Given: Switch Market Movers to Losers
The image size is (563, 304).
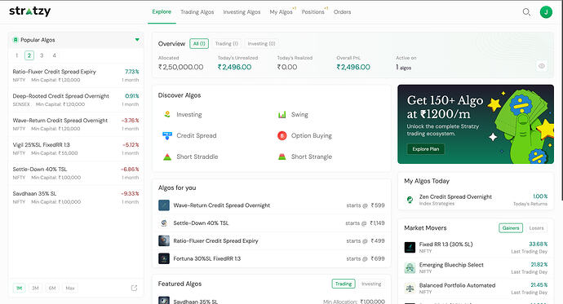Looking at the screenshot, I should click(536, 228).
